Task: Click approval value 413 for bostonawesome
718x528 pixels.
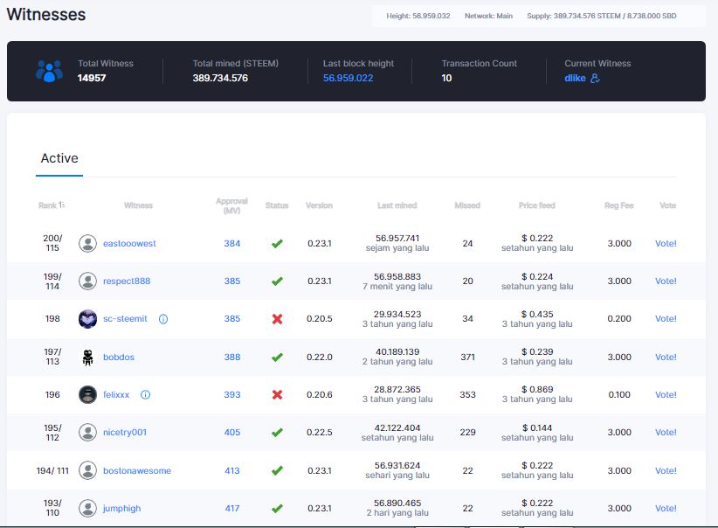Action: click(232, 470)
